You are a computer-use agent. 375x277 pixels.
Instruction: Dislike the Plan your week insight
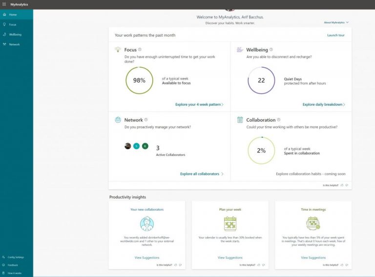coord(264,265)
